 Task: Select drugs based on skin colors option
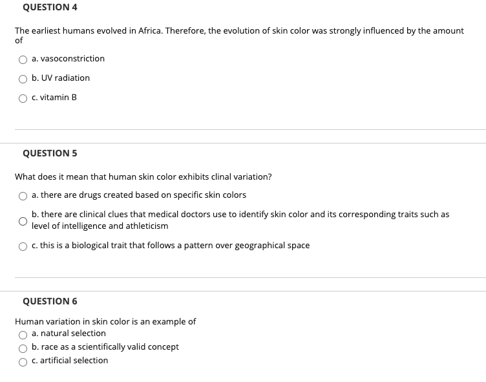(23, 196)
